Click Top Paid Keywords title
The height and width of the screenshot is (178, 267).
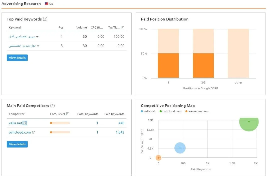coord(24,19)
